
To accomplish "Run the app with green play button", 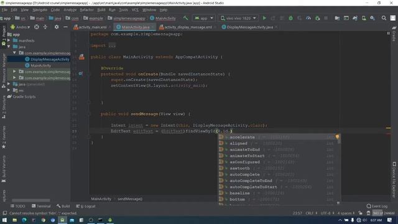I will pyautogui.click(x=264, y=18).
